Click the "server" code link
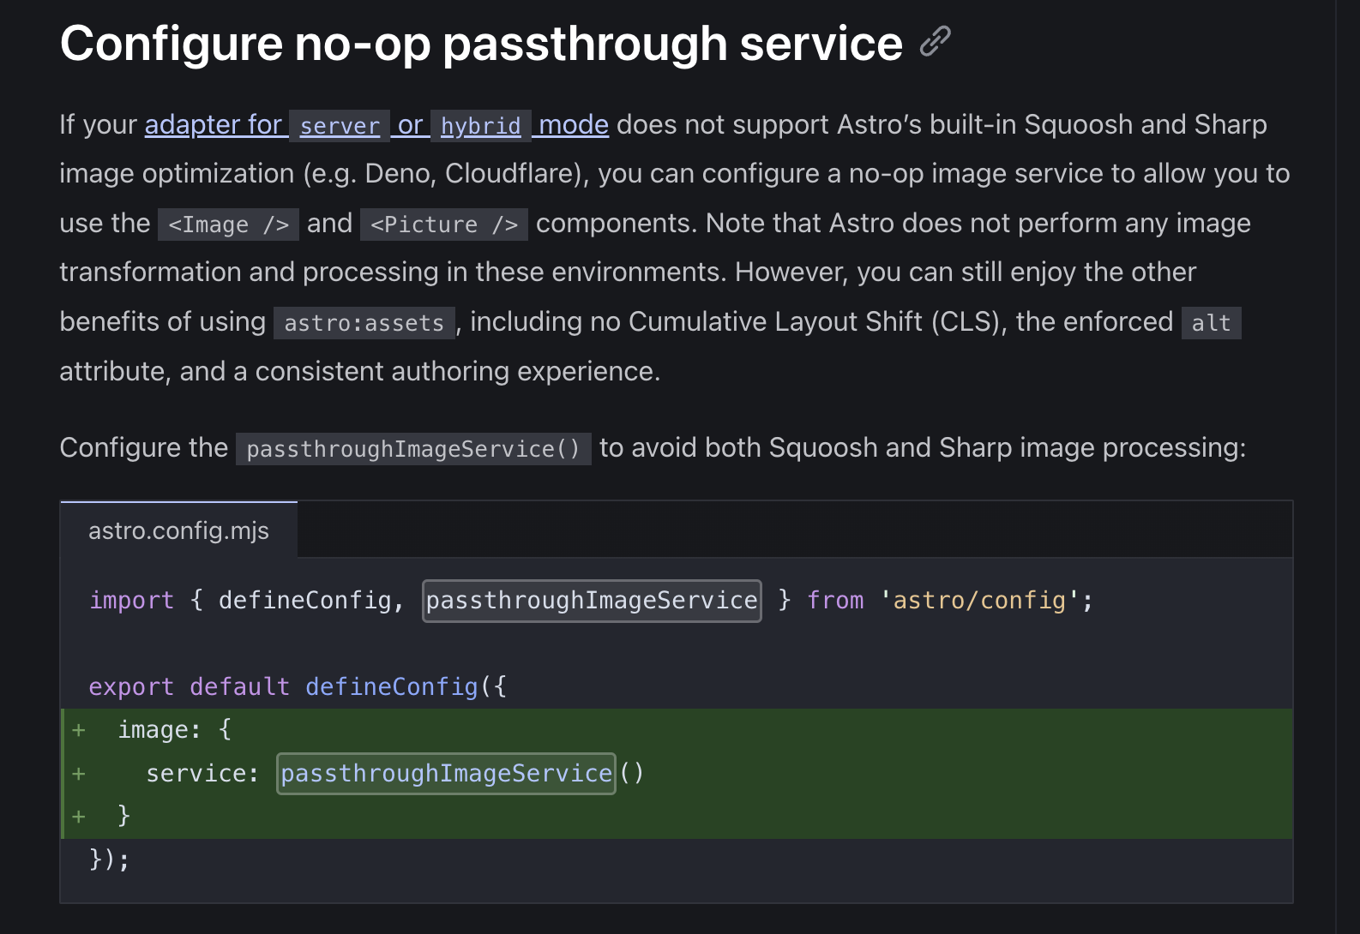 coord(340,127)
